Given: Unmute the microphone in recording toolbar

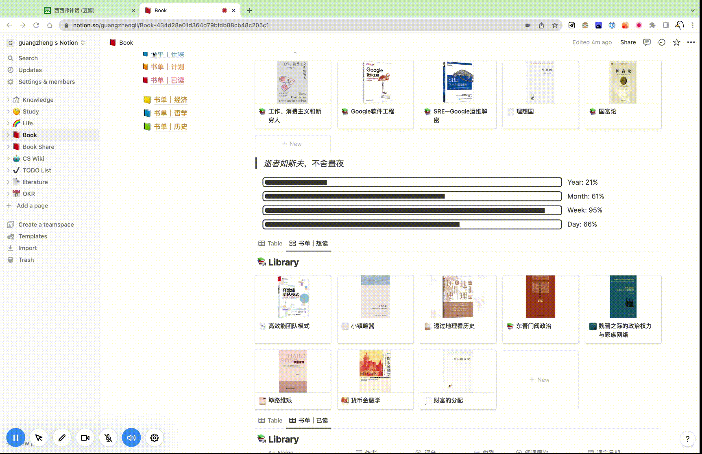Looking at the screenshot, I should click(x=108, y=438).
